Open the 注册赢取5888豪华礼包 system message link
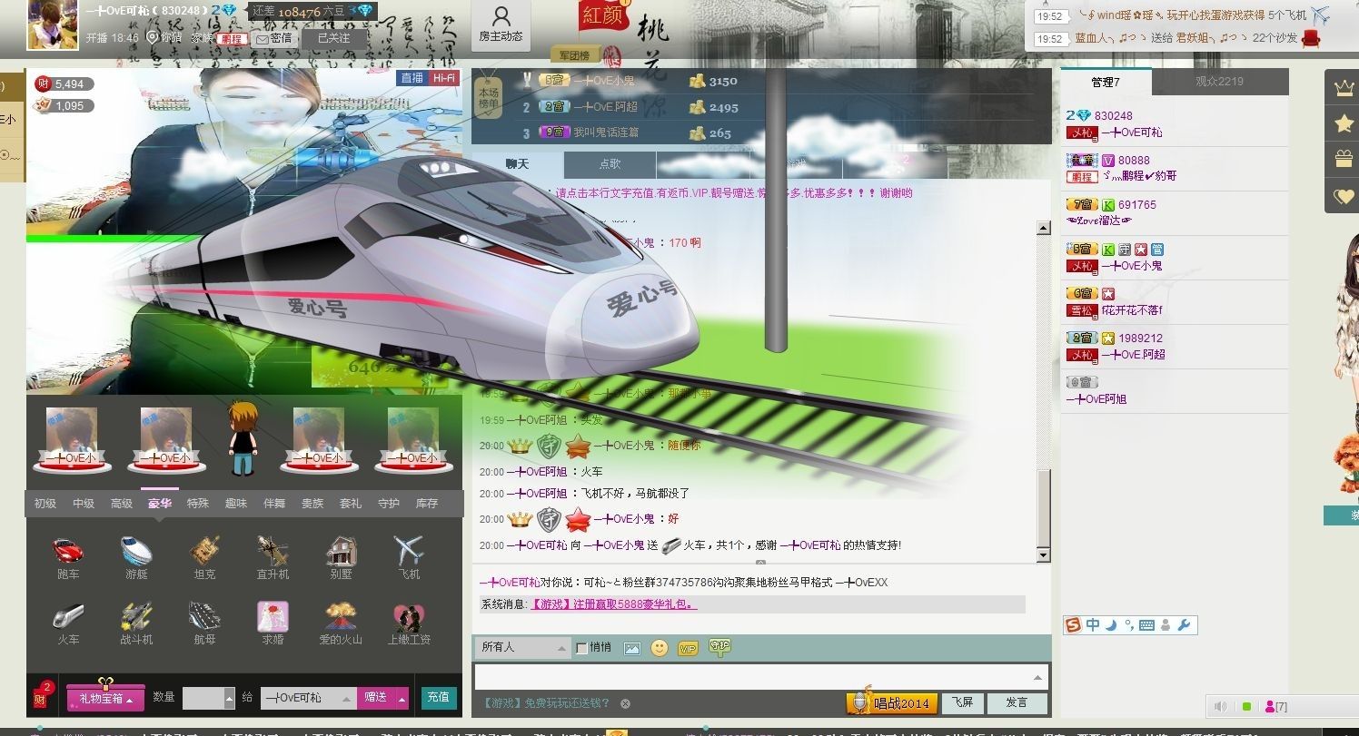Screen dimensions: 1359x736 [613, 604]
